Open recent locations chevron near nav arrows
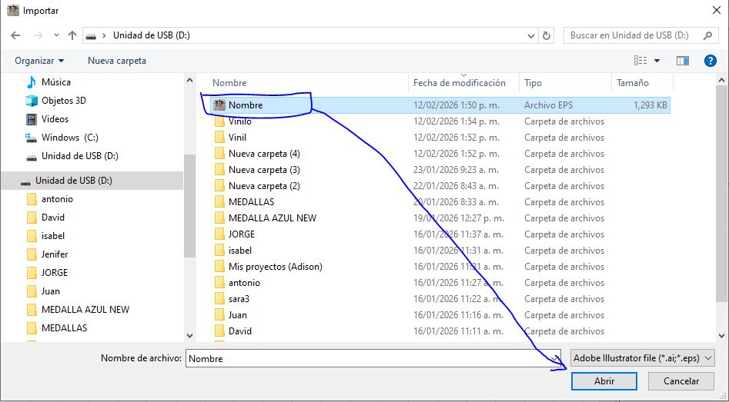Viewport: 729px width, 402px height. click(56, 35)
